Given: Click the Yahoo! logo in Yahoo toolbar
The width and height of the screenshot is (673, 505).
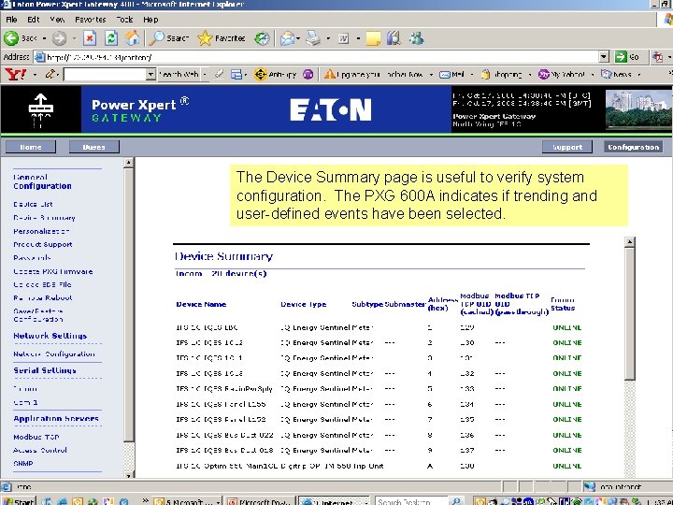Looking at the screenshot, I should 16,74.
